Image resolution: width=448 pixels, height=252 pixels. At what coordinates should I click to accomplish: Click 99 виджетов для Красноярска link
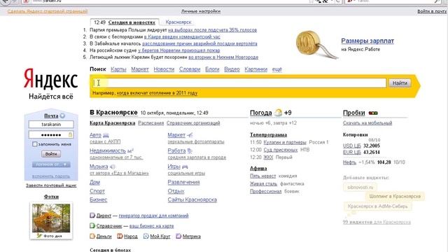click(377, 222)
